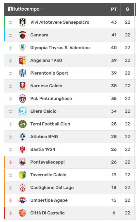Click the Città Di Castello crest

pyautogui.click(x=23, y=213)
